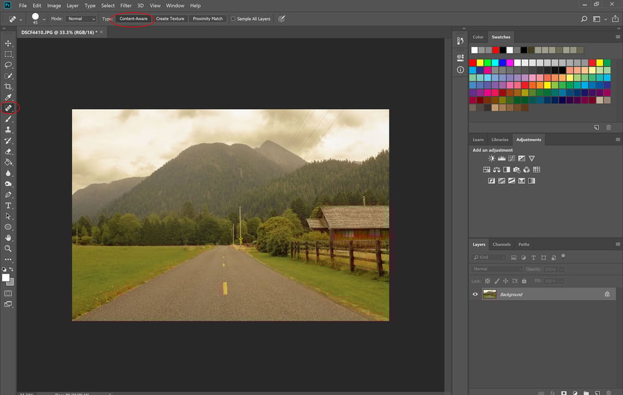
Task: Choose Content-Aware healing type
Action: [134, 19]
